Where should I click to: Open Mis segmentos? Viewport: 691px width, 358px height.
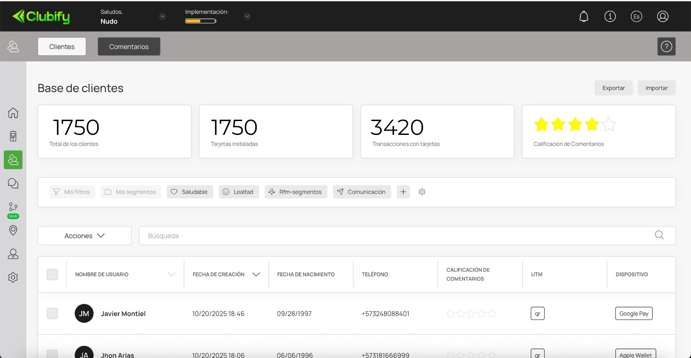coord(131,192)
